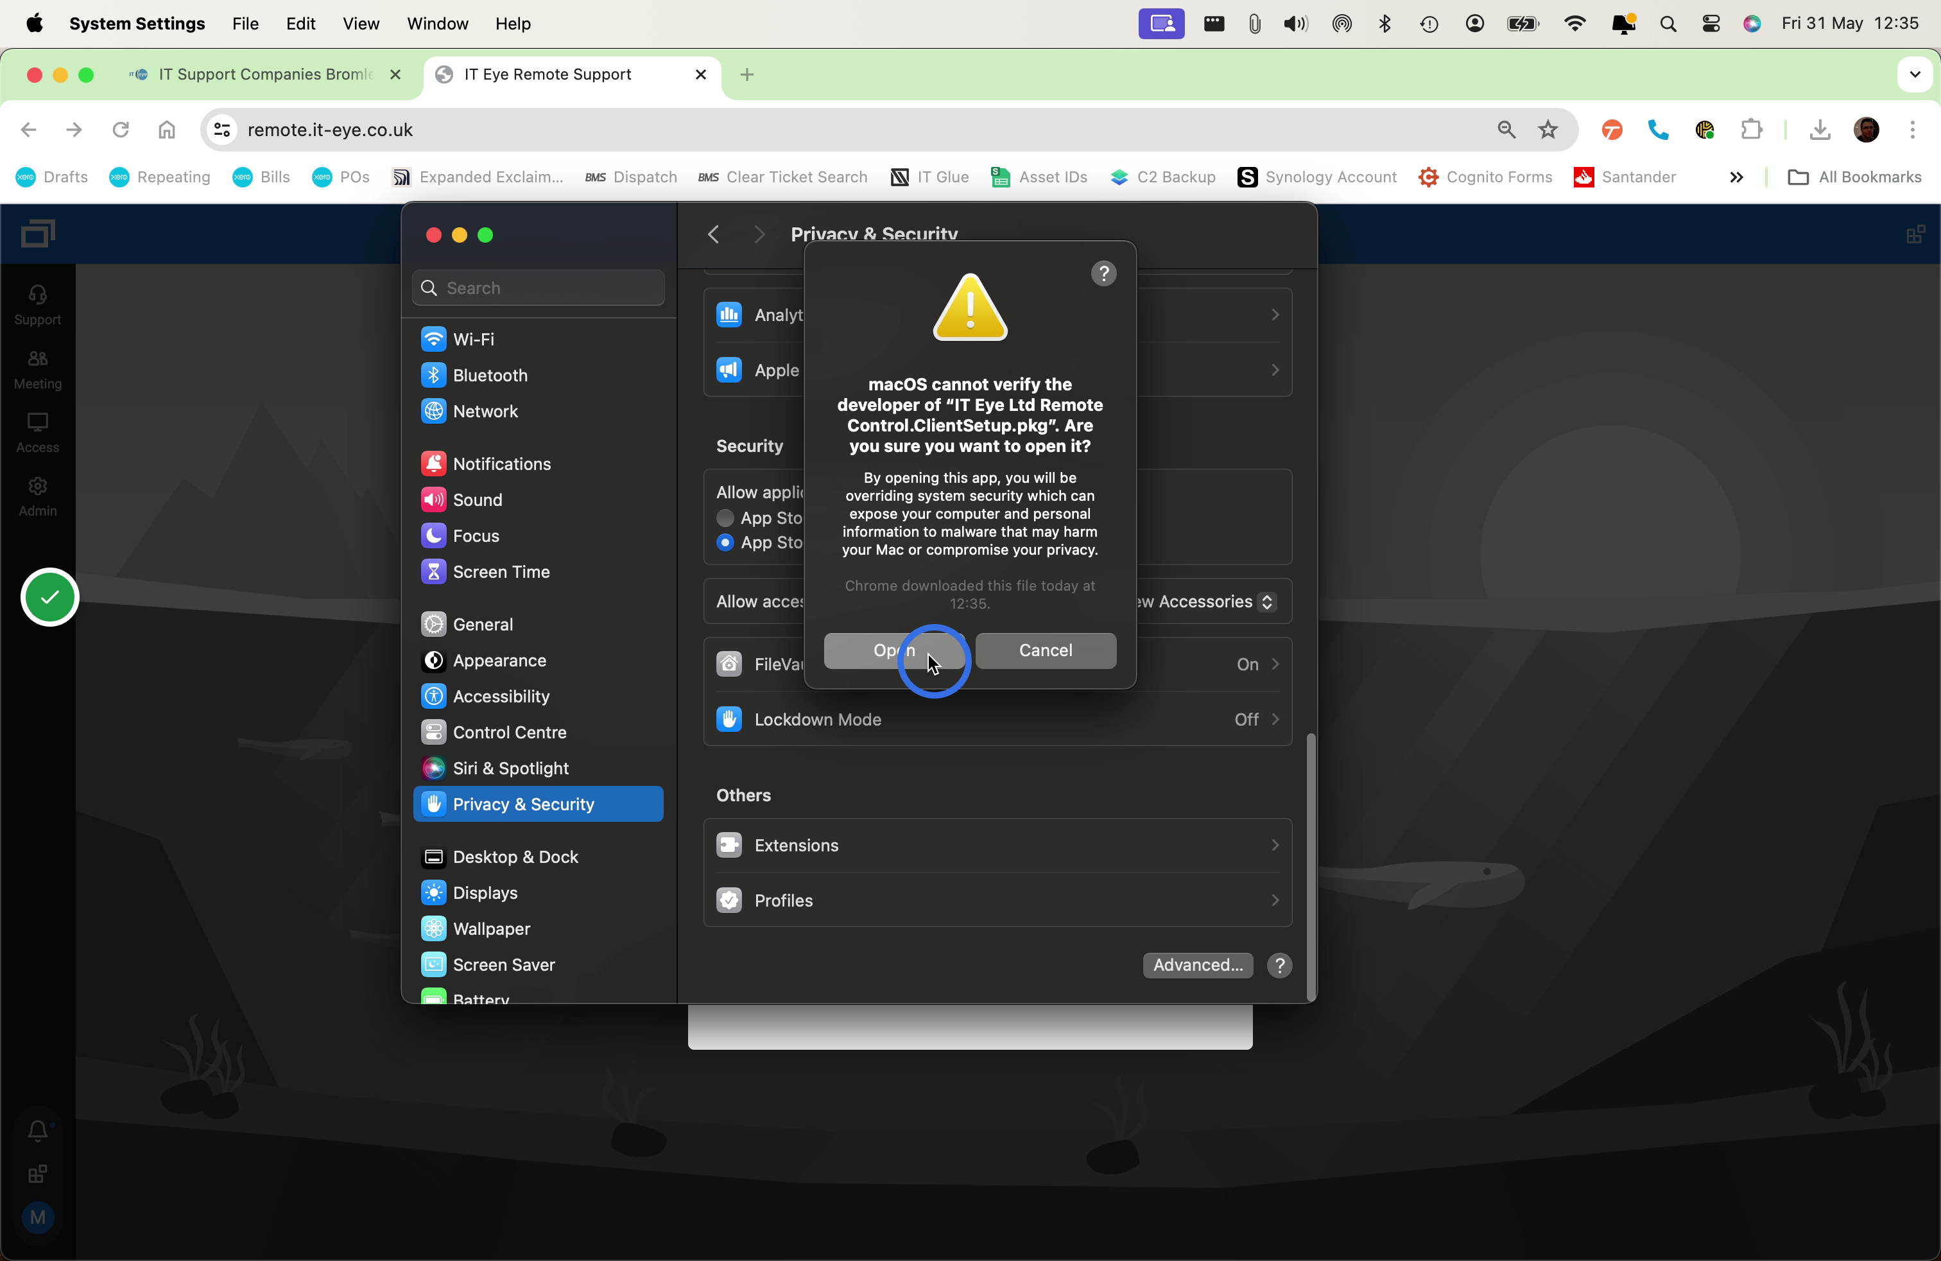Viewport: 1941px width, 1261px height.
Task: Open Desktop & Dock settings
Action: tap(539, 857)
